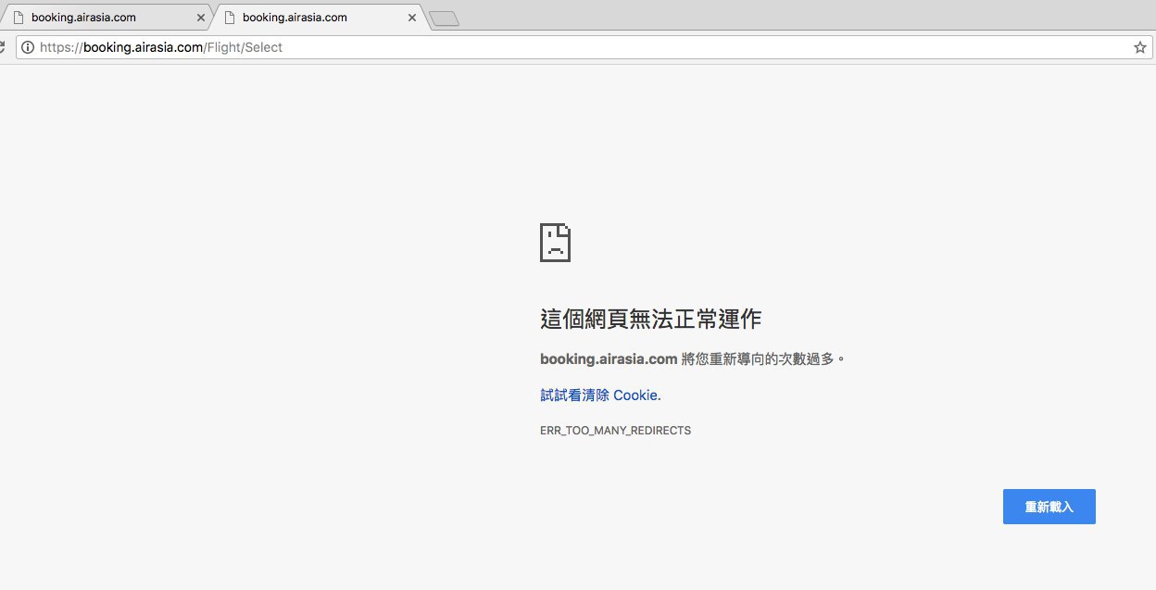Click the page icon on the first tab
Screen dimensions: 1156x590
(18, 18)
